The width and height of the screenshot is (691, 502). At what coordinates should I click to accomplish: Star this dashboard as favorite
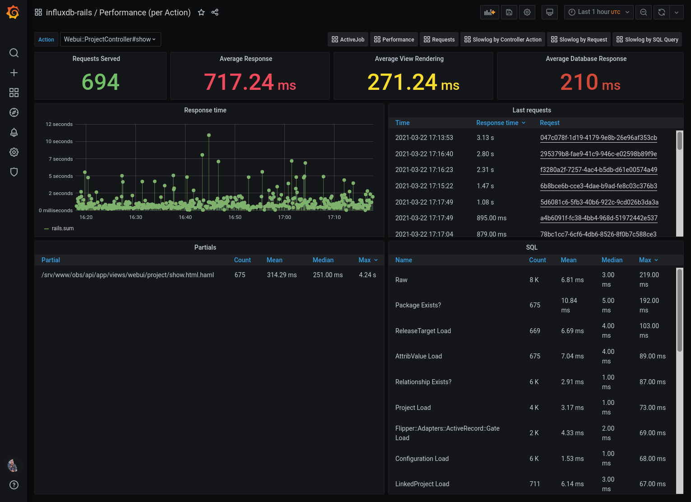click(x=201, y=13)
